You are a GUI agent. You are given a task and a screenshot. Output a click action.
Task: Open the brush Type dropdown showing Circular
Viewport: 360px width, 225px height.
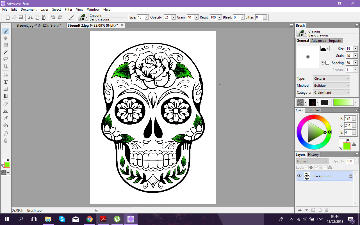(x=332, y=79)
